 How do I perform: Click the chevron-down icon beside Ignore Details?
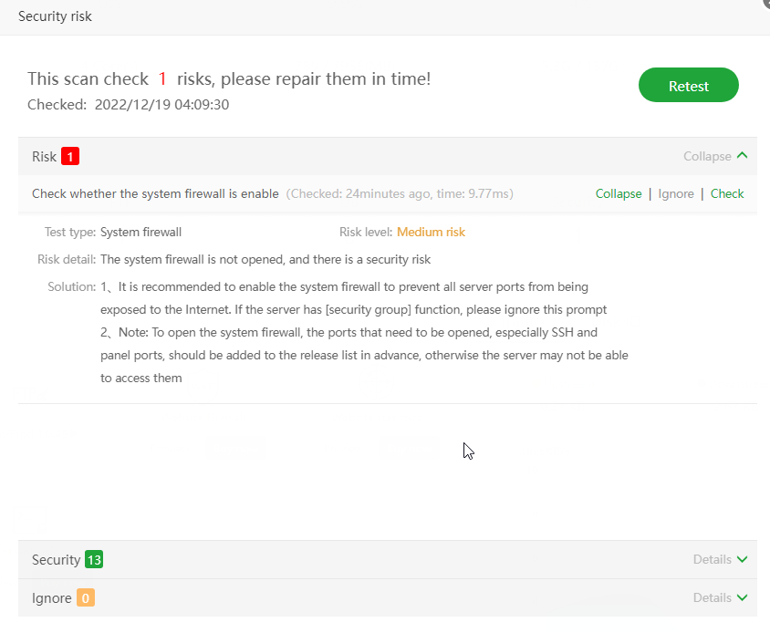[x=742, y=598]
